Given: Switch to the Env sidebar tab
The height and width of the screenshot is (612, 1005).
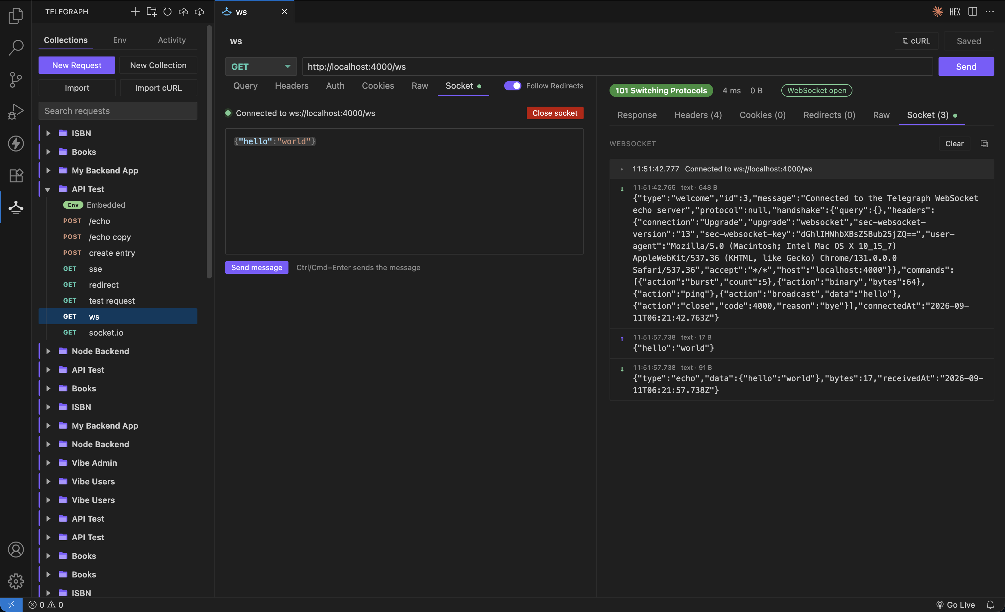Looking at the screenshot, I should 120,40.
